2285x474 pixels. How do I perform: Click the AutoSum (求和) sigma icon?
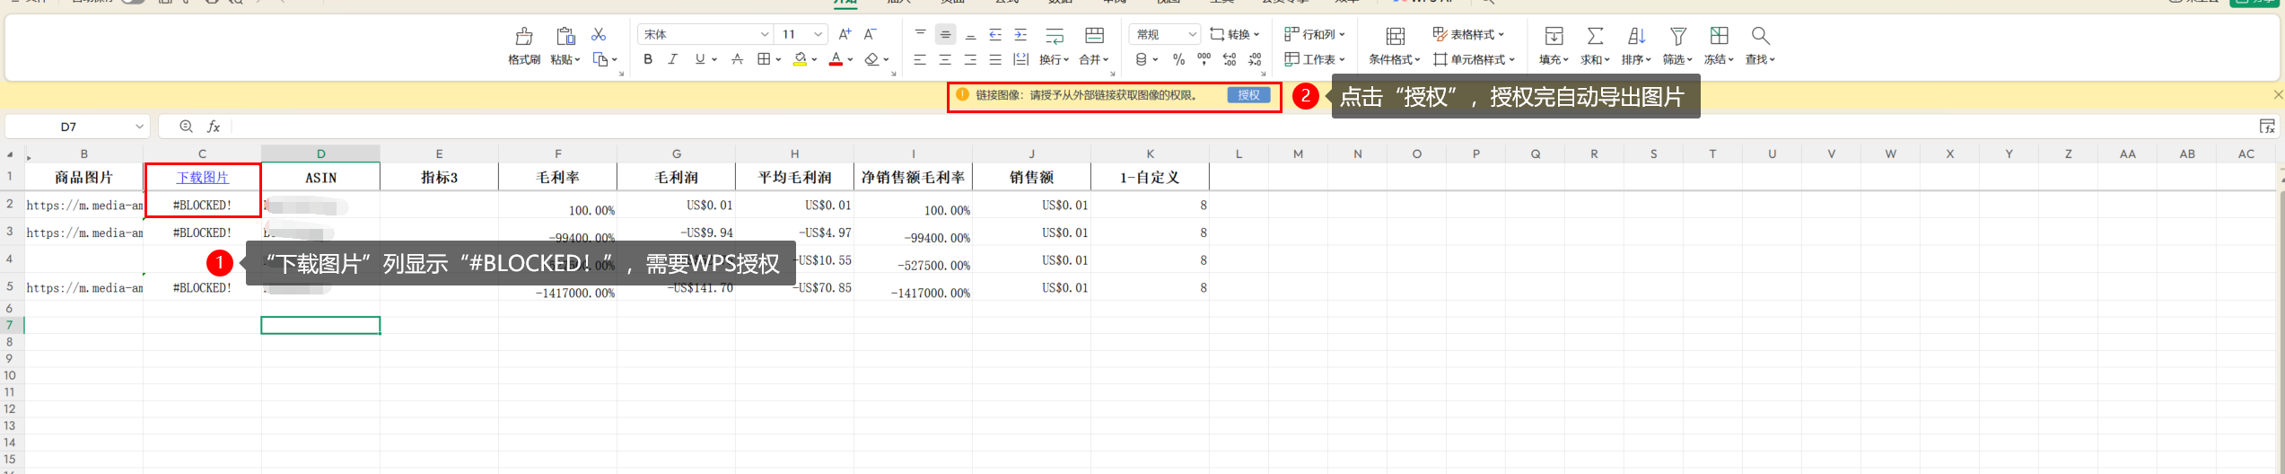(1595, 36)
